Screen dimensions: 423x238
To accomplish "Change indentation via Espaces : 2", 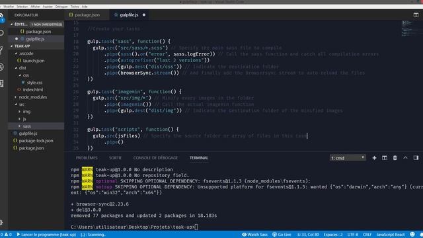I will (333, 235).
